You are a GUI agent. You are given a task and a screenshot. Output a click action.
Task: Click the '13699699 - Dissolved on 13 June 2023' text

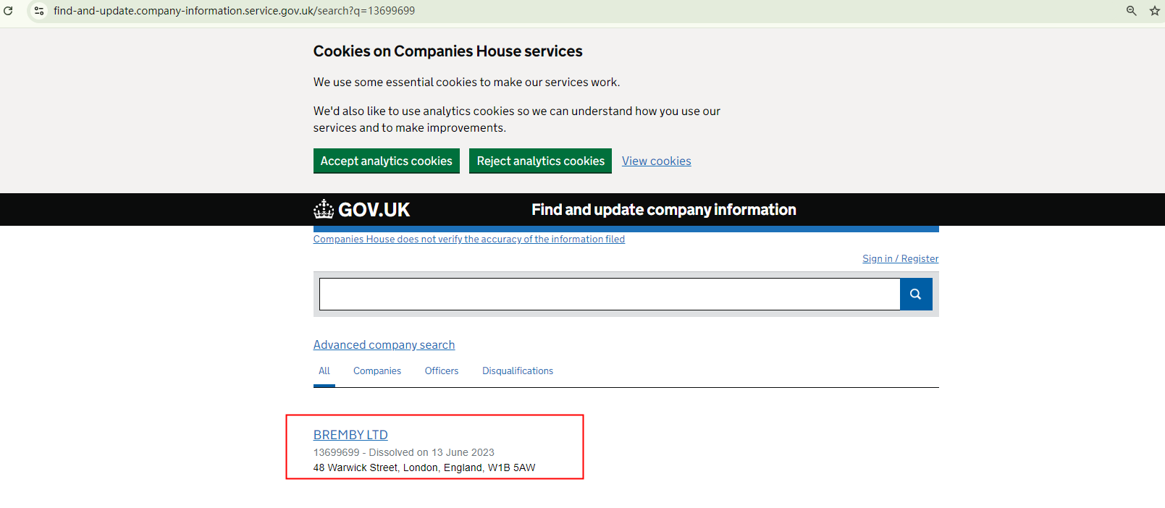pyautogui.click(x=404, y=453)
